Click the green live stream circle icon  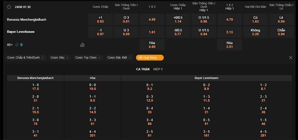point(17,45)
